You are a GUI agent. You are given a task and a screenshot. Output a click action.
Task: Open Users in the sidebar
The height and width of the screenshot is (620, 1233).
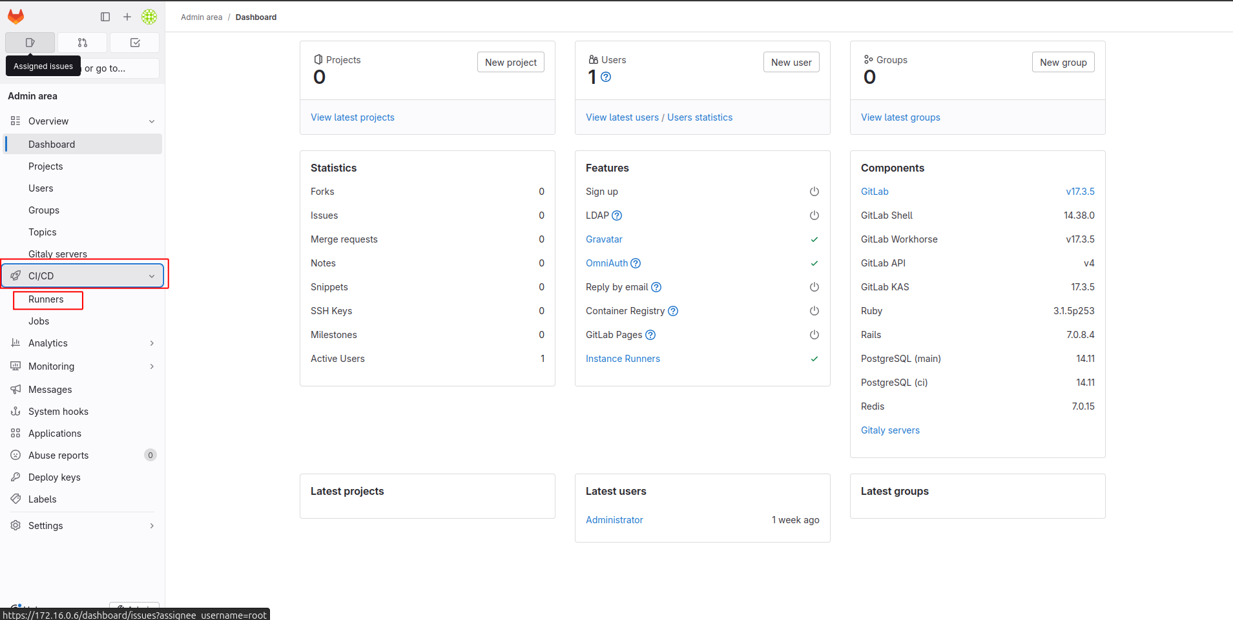[x=83, y=188]
